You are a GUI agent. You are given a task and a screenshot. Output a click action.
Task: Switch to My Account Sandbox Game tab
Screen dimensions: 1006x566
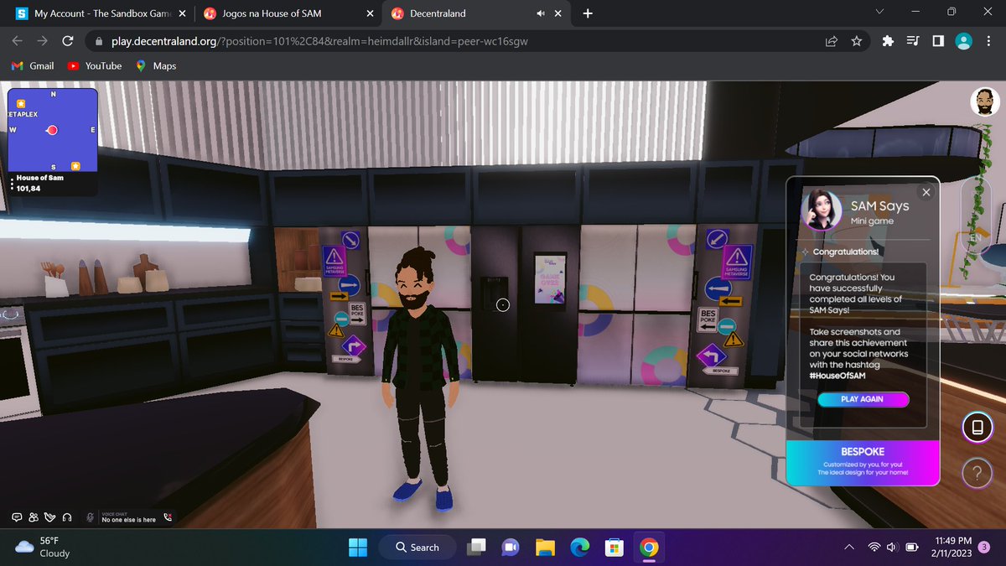(x=99, y=13)
